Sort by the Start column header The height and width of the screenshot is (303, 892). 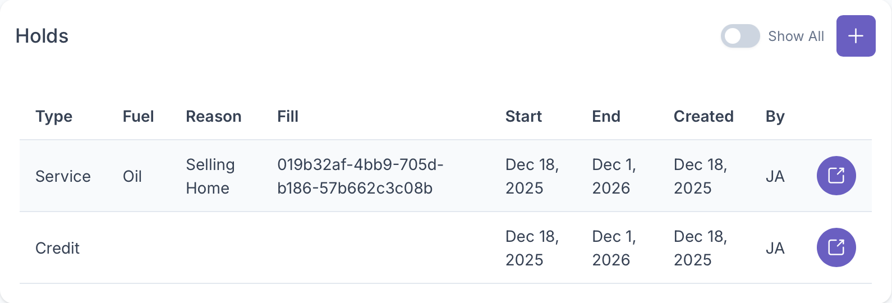(523, 116)
